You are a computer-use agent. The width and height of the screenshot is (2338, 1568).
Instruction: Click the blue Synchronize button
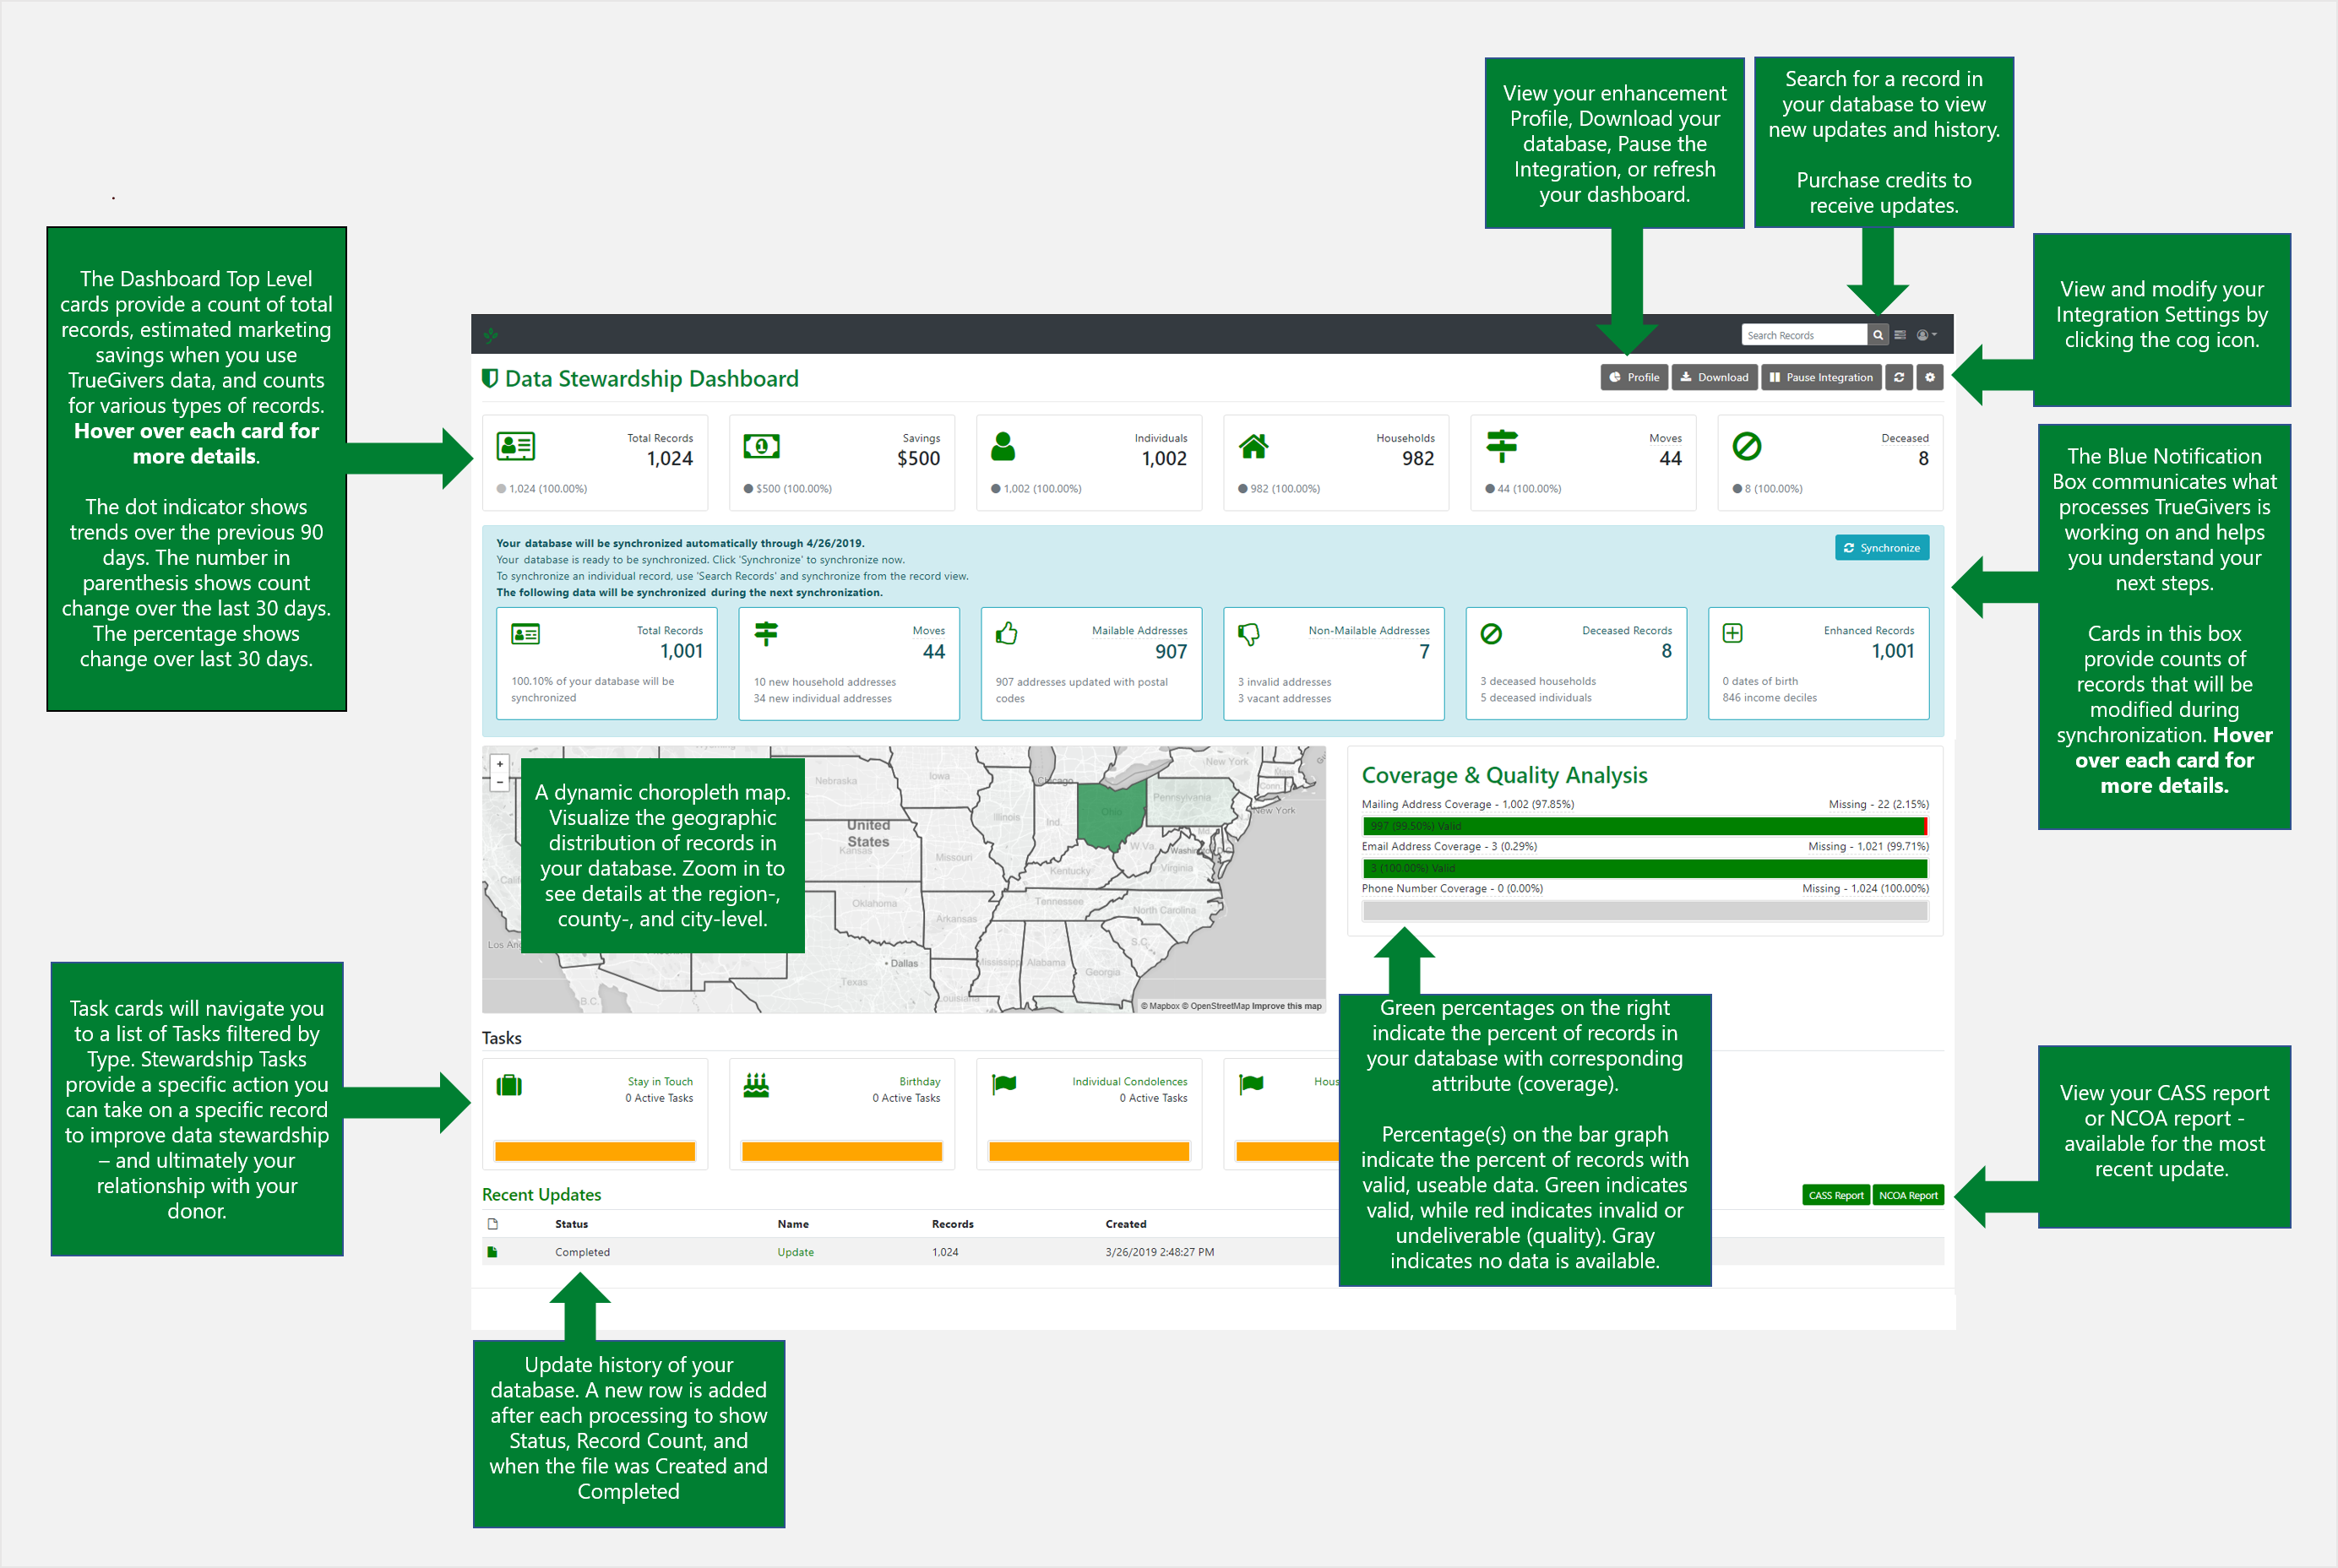[1881, 548]
